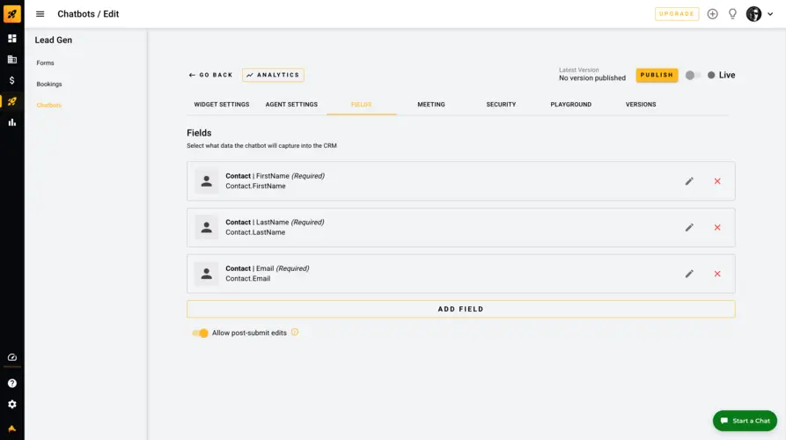Remove the Contact FirstName field with red X
This screenshot has width=786, height=440.
tap(717, 181)
